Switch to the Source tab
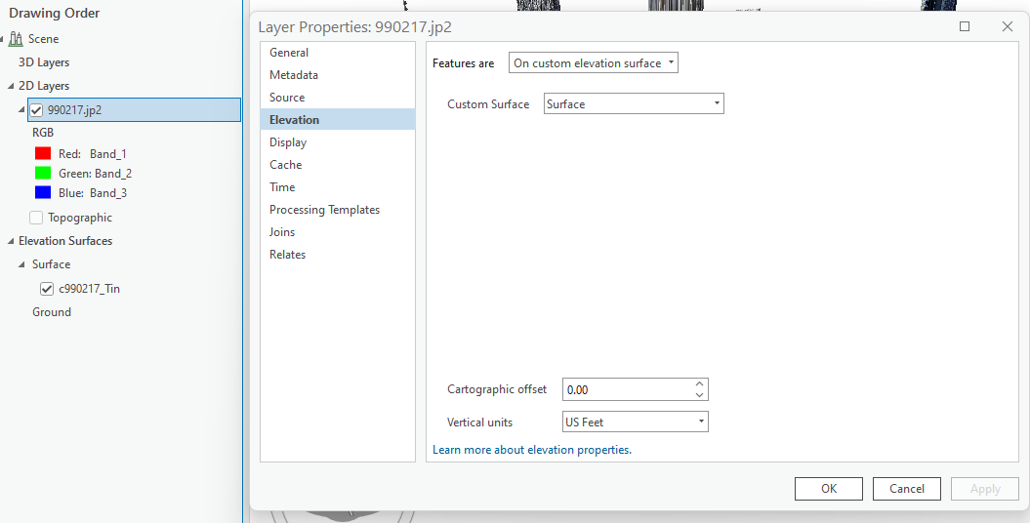Image resolution: width=1030 pixels, height=523 pixels. (287, 98)
